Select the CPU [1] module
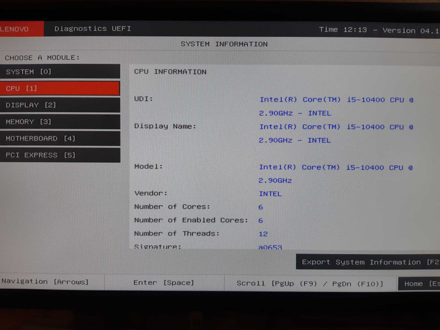Image resolution: width=440 pixels, height=330 pixels. pos(60,89)
